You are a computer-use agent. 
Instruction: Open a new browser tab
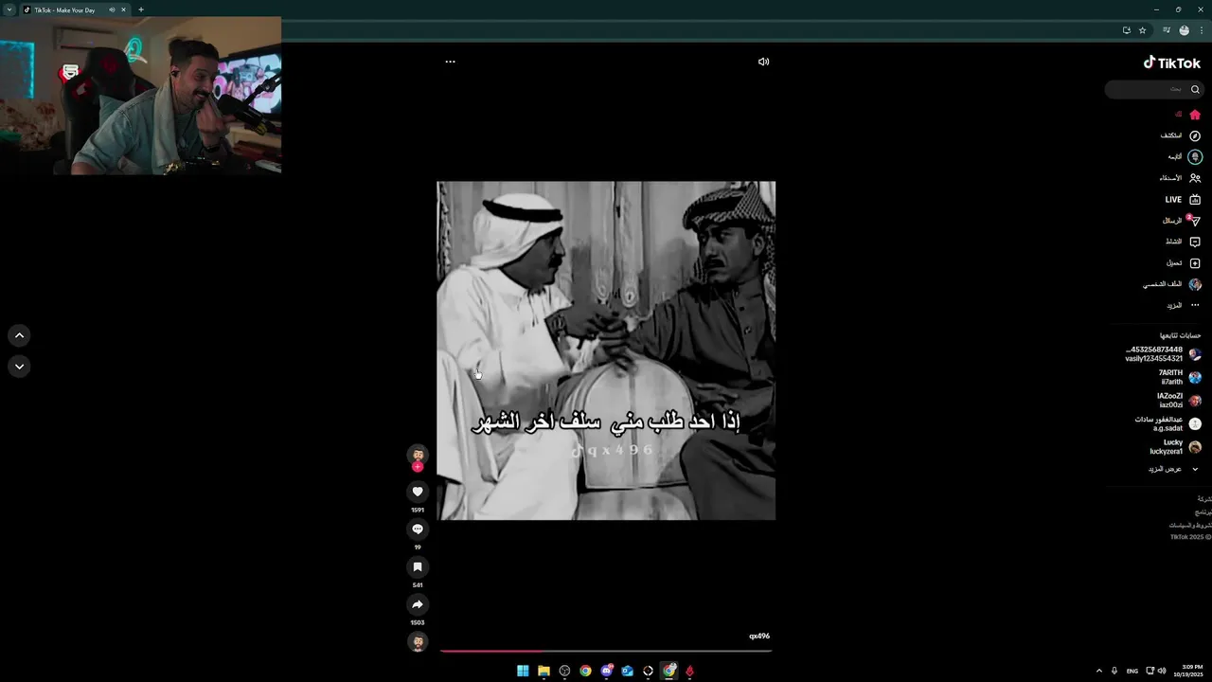tap(141, 9)
